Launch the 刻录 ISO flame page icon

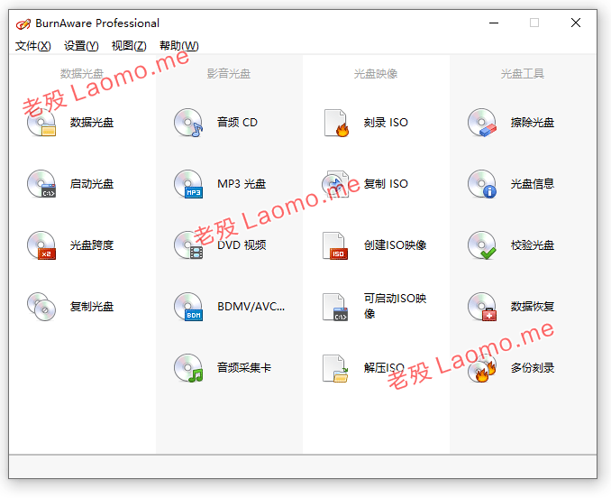click(336, 123)
